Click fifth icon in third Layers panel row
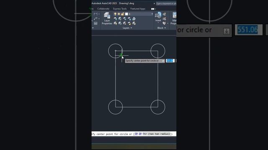268x150 pixels. click(134, 23)
